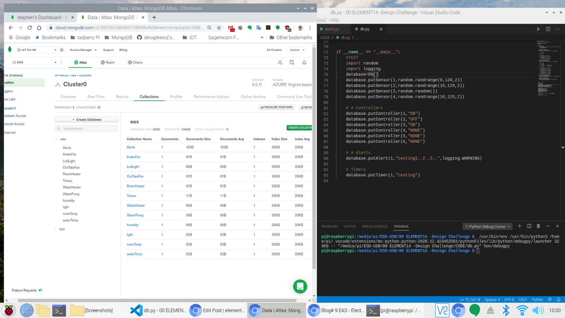The height and width of the screenshot is (318, 565).
Task: Open the Atlas notification bell
Action: 304,63
